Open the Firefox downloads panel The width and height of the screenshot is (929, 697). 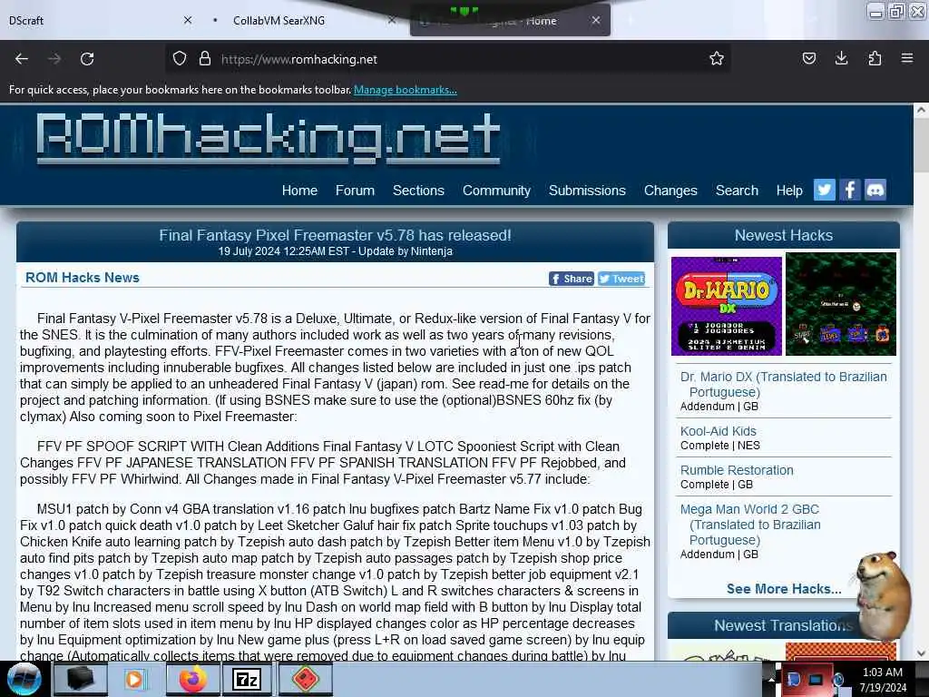(841, 59)
